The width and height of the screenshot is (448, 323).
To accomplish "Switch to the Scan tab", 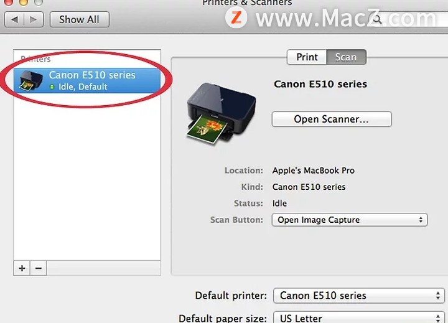I will (x=346, y=57).
